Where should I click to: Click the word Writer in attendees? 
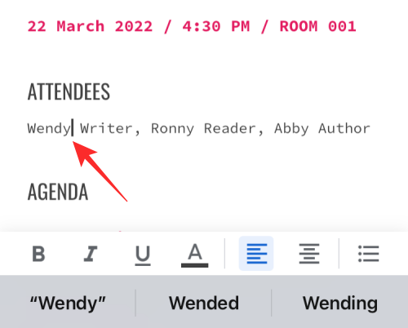tap(106, 128)
